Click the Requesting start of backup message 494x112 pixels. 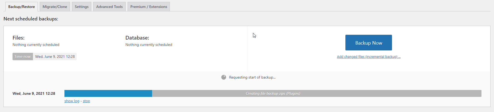[x=252, y=77]
